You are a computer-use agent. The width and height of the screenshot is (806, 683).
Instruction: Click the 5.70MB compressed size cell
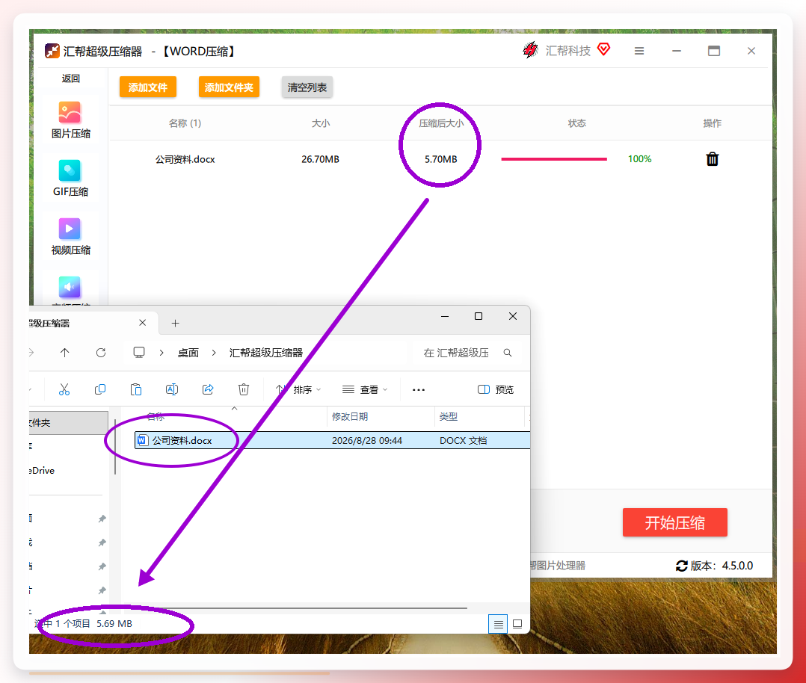441,159
